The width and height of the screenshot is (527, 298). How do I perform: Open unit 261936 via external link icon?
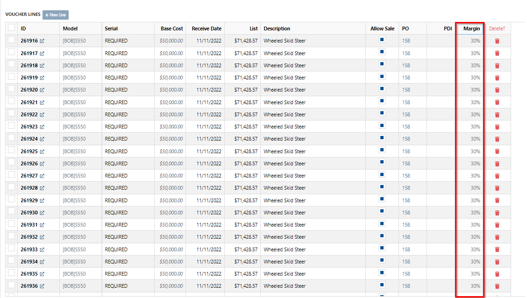[42, 286]
